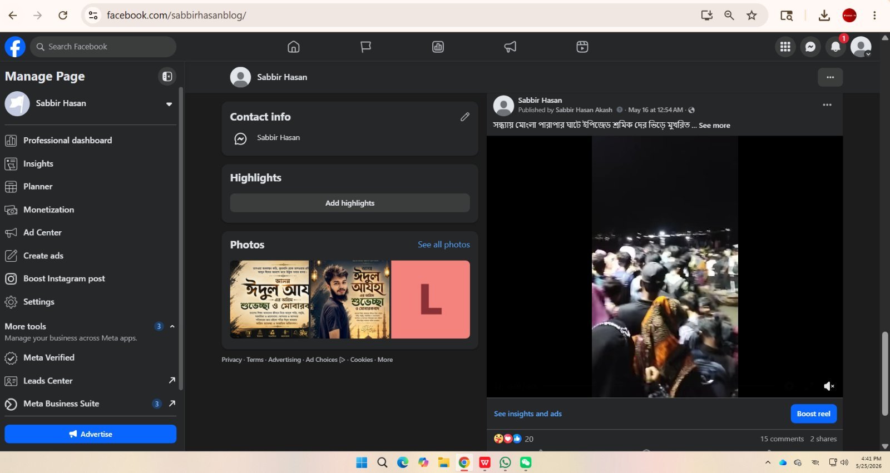Open photo thumbnail with man portrait

point(350,300)
